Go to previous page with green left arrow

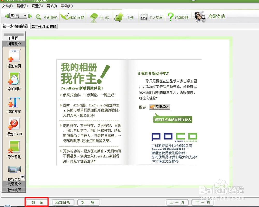pos(7,16)
